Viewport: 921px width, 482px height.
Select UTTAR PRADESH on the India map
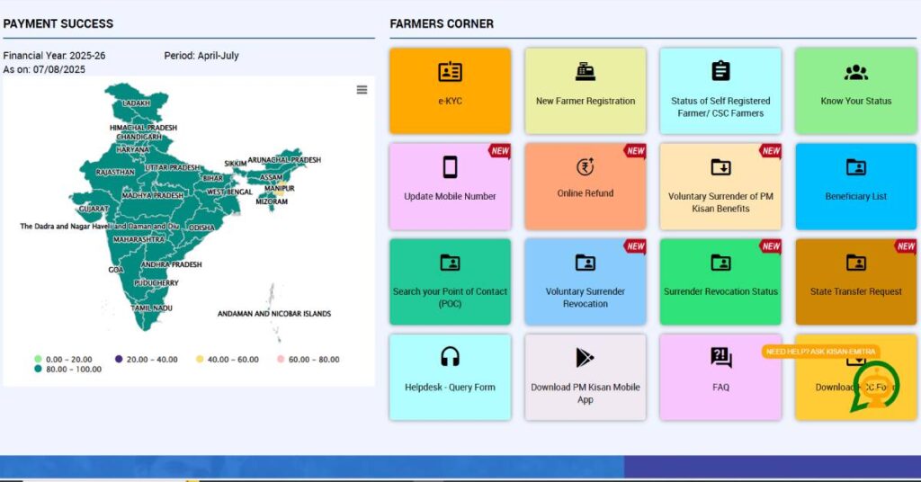173,168
